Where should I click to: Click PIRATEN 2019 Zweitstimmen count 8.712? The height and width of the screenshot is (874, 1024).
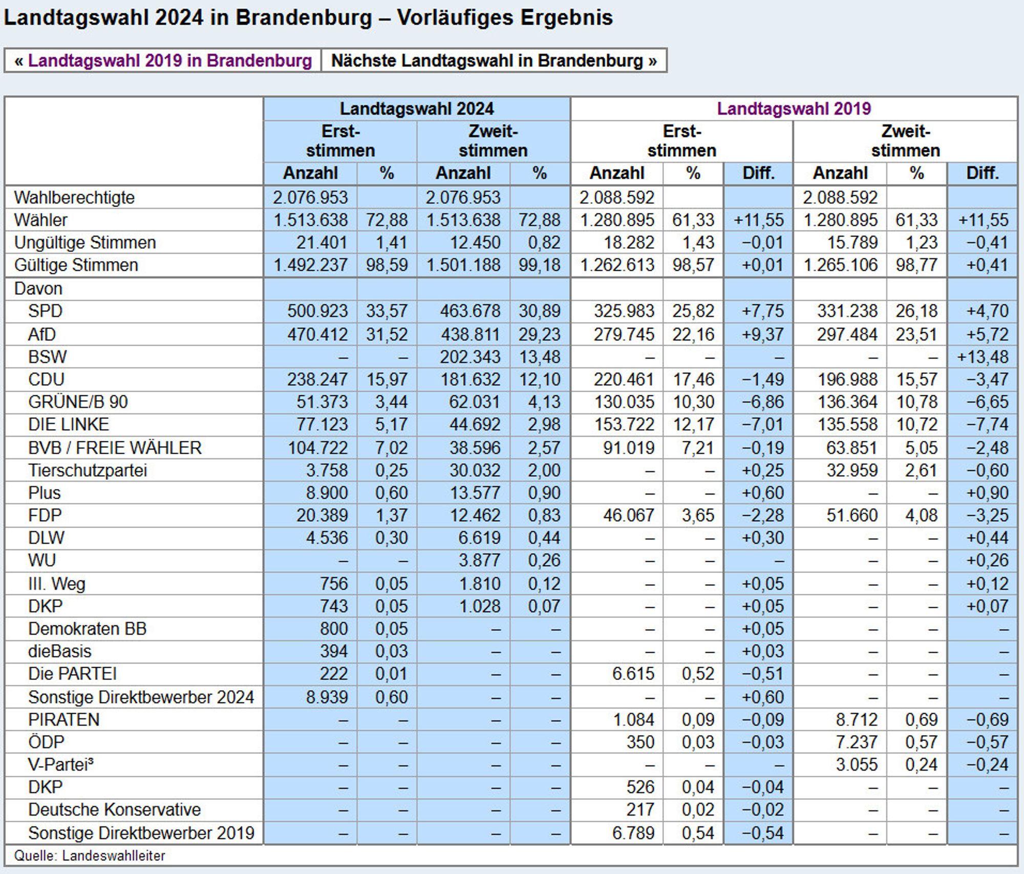(857, 719)
